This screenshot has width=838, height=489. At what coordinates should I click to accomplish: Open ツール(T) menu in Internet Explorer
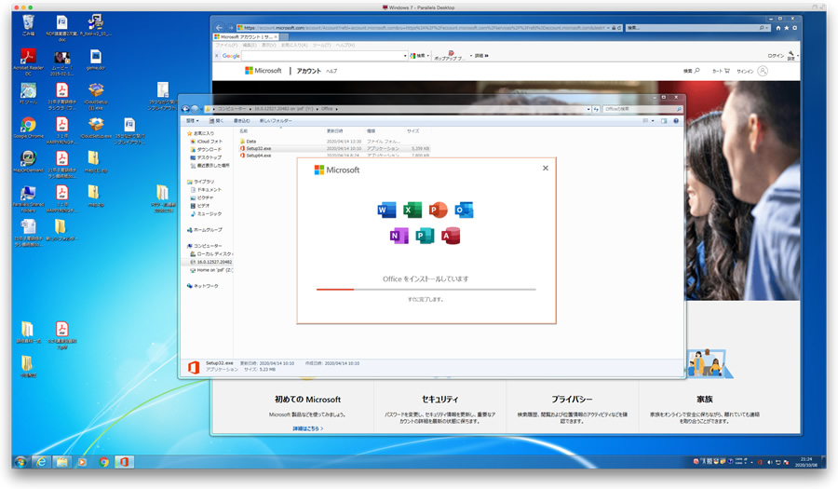coord(322,46)
